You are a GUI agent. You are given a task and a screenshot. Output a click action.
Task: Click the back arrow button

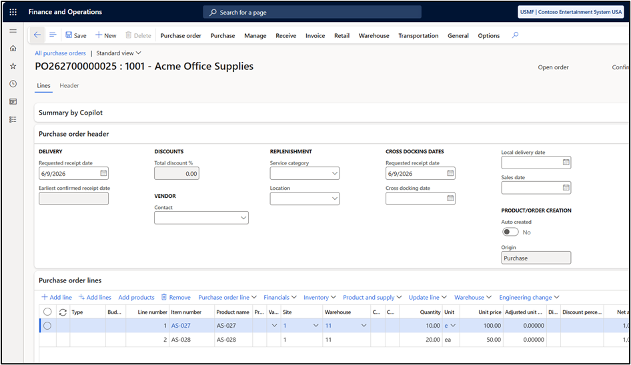[x=37, y=35]
